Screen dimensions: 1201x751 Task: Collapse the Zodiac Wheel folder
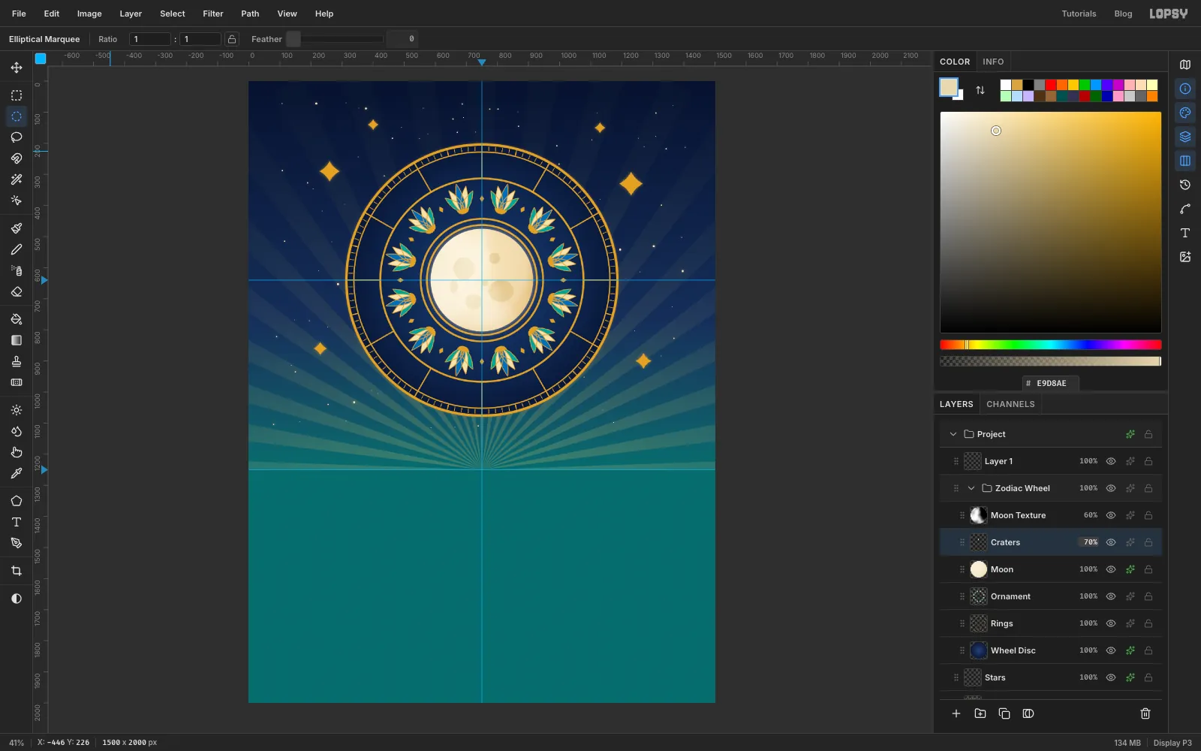click(971, 488)
